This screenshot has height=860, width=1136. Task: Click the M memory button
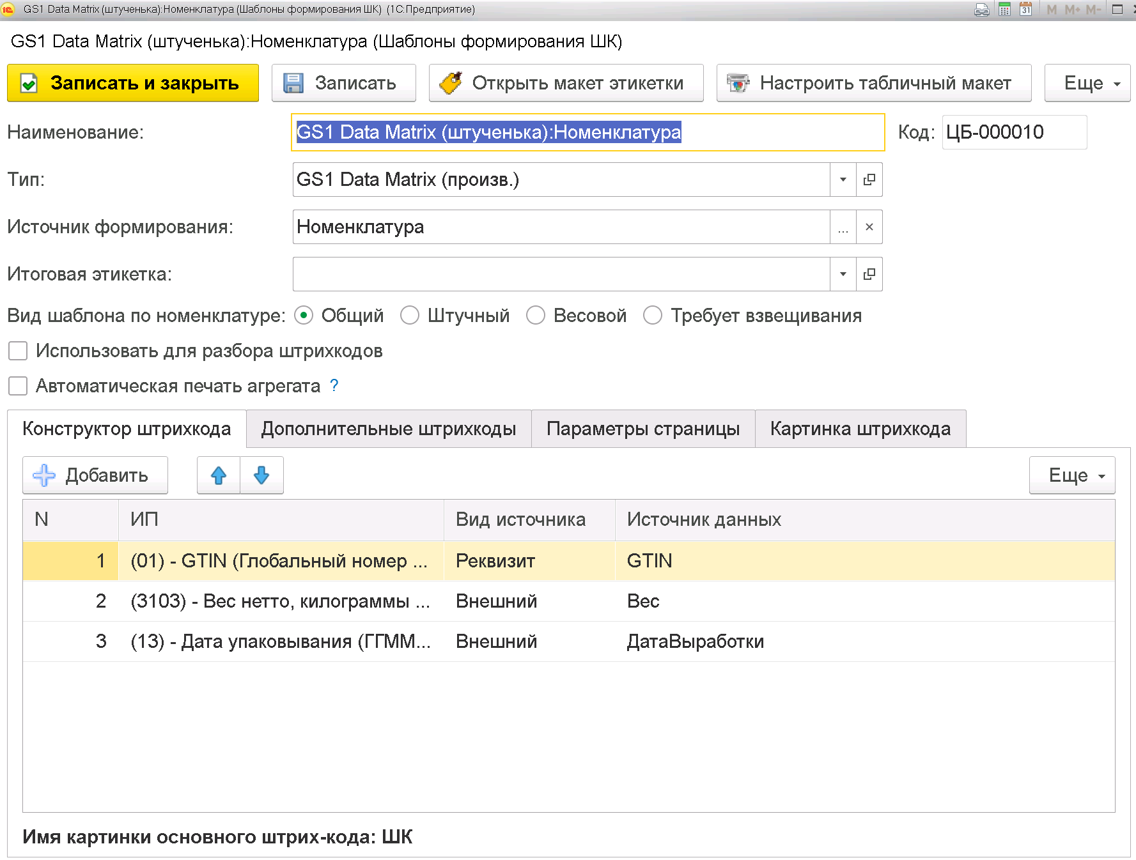point(1052,10)
